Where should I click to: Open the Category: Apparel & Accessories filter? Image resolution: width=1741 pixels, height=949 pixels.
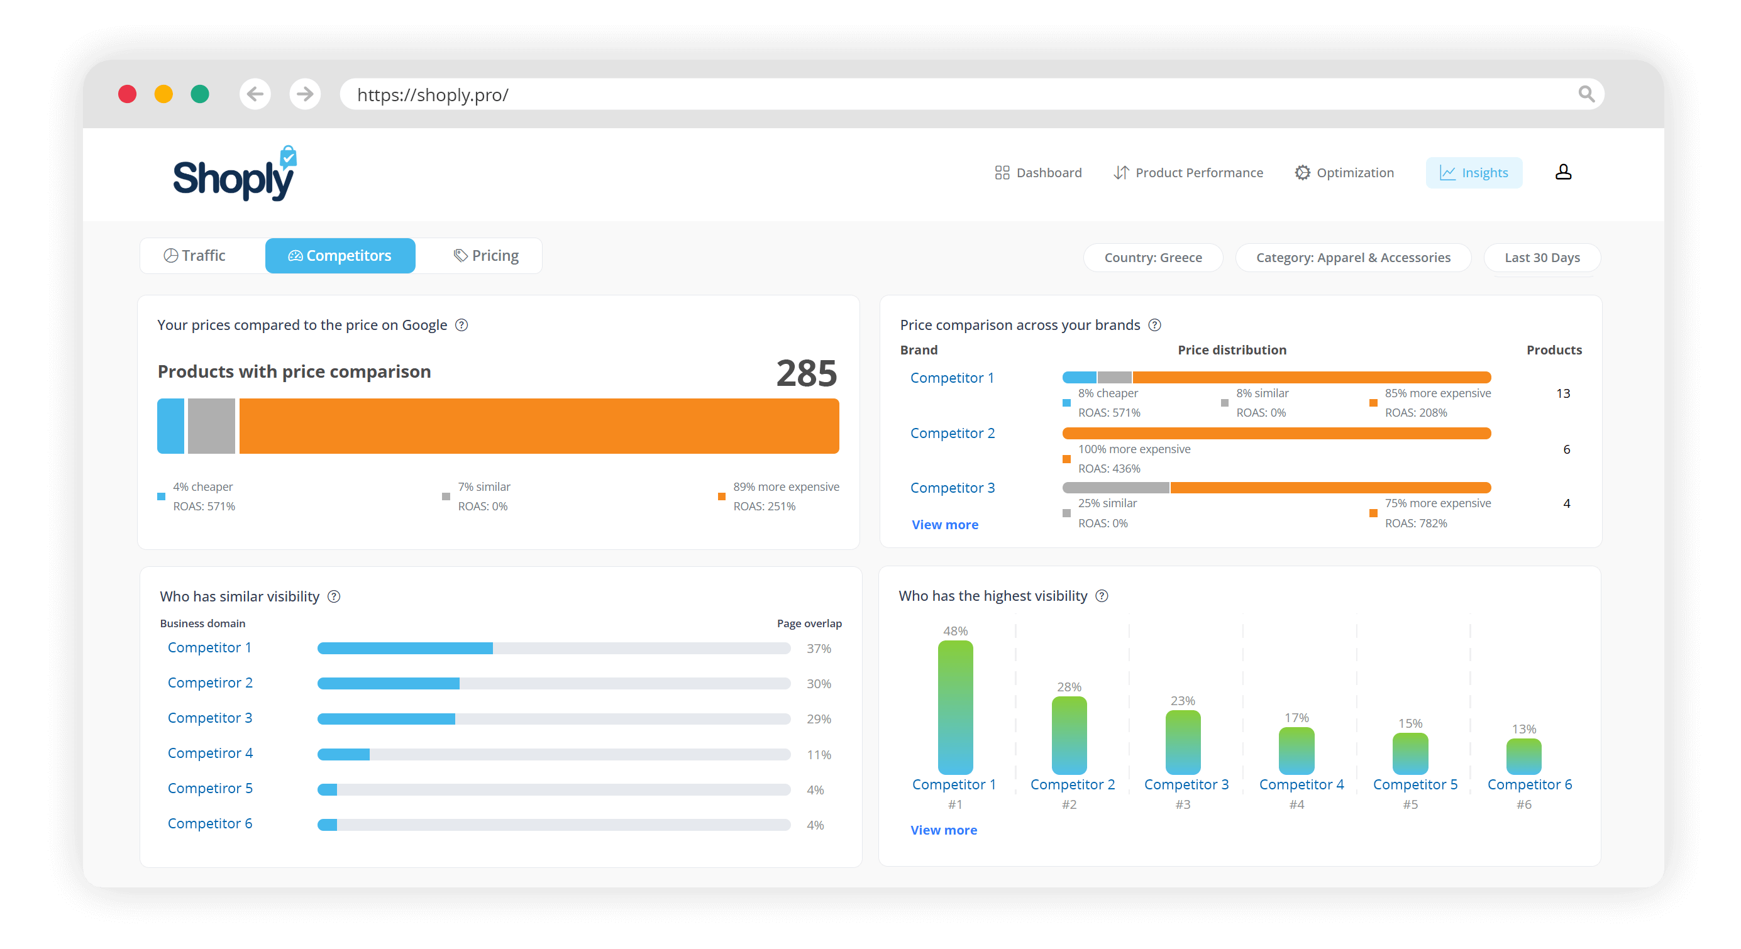pos(1352,257)
